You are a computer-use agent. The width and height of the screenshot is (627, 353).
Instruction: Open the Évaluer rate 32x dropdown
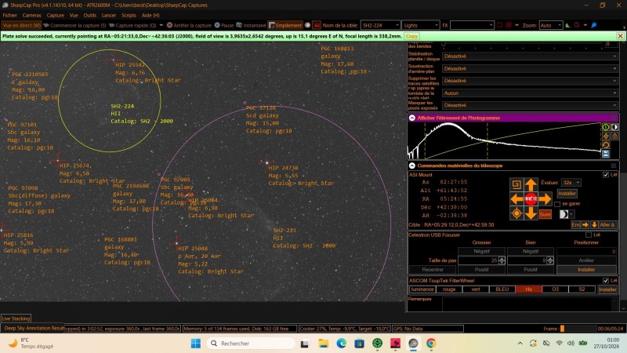(x=571, y=183)
